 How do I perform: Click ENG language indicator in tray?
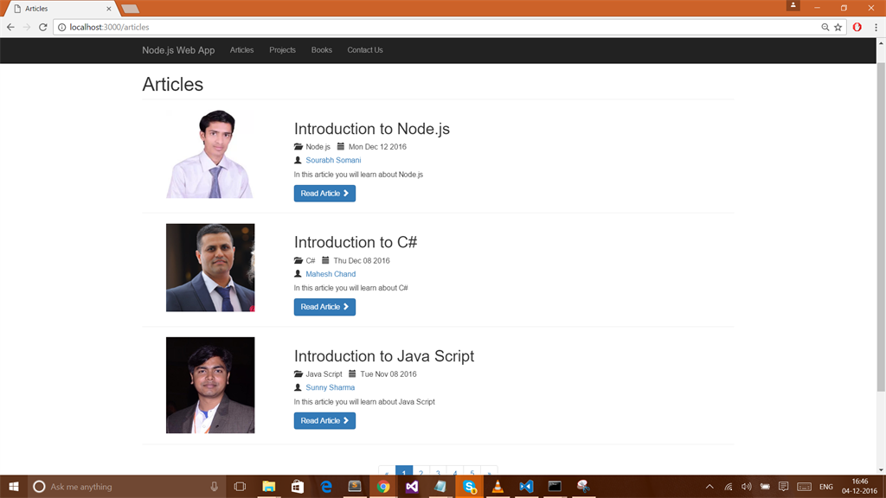pos(826,487)
